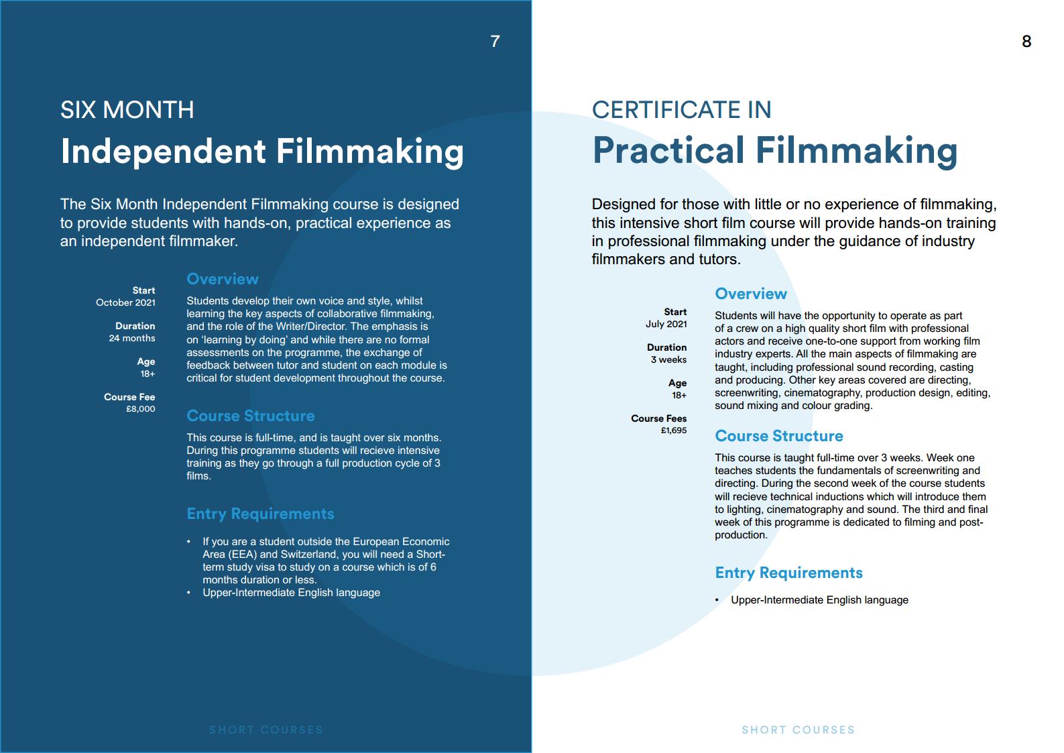The width and height of the screenshot is (1064, 753).
Task: Click the SHORT COURSES footer on page 7
Action: pyautogui.click(x=266, y=730)
